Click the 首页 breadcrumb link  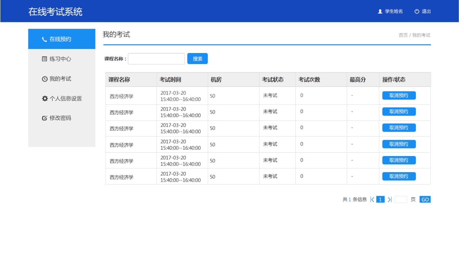[403, 35]
